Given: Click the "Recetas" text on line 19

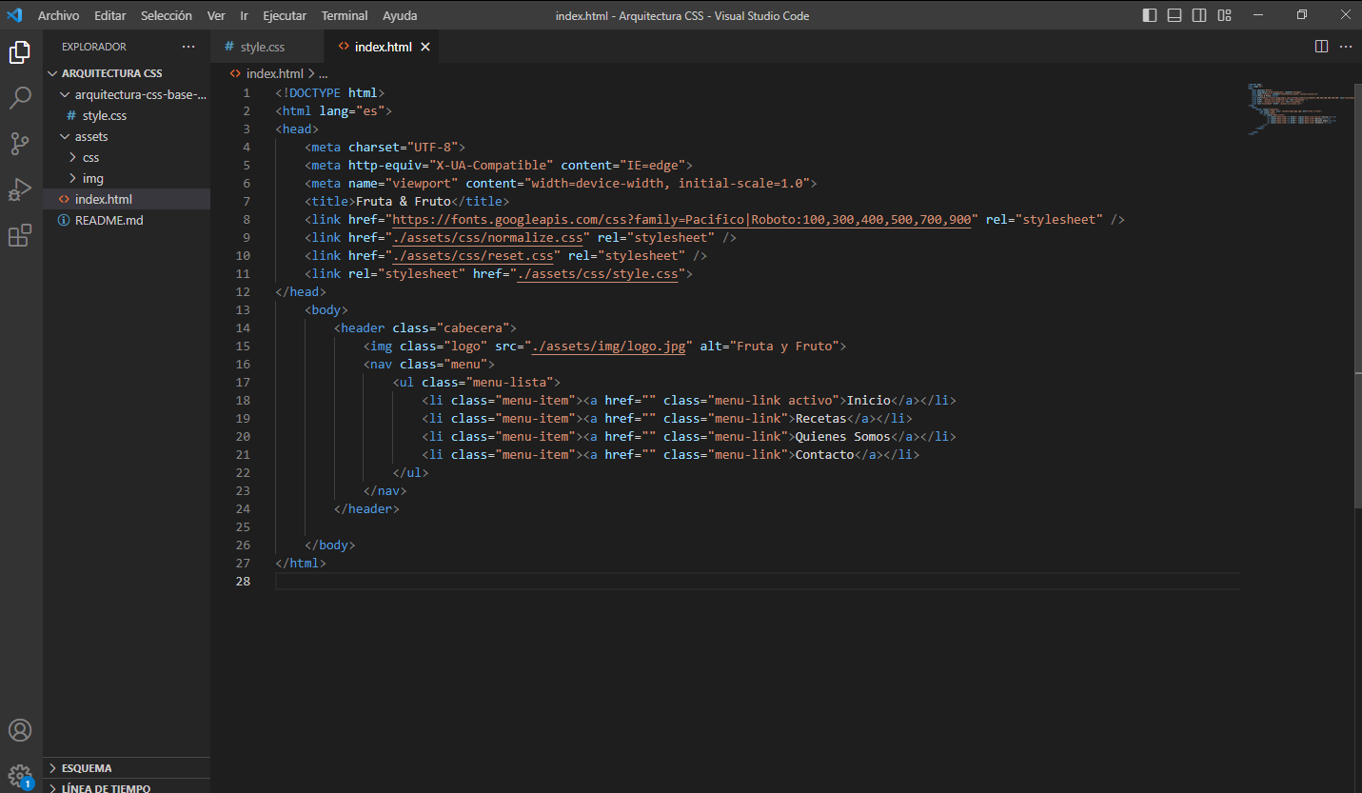Looking at the screenshot, I should tap(820, 419).
